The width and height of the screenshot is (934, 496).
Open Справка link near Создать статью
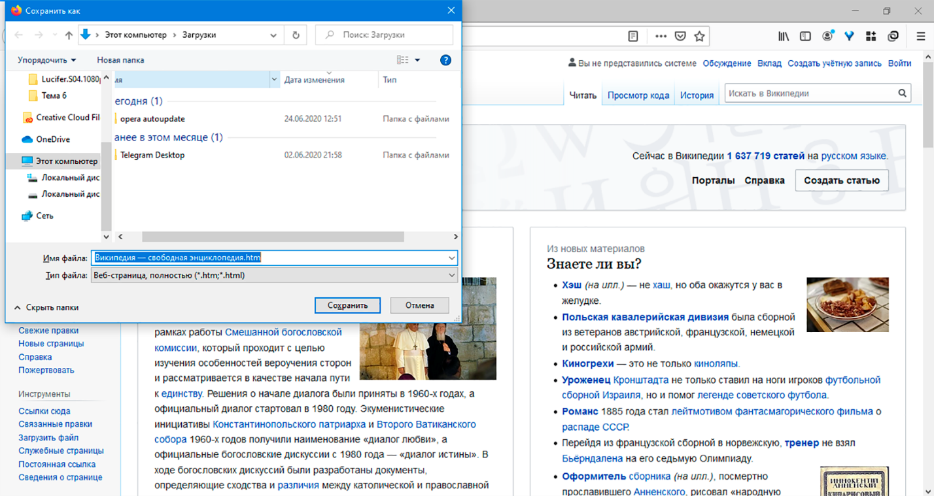[765, 180]
